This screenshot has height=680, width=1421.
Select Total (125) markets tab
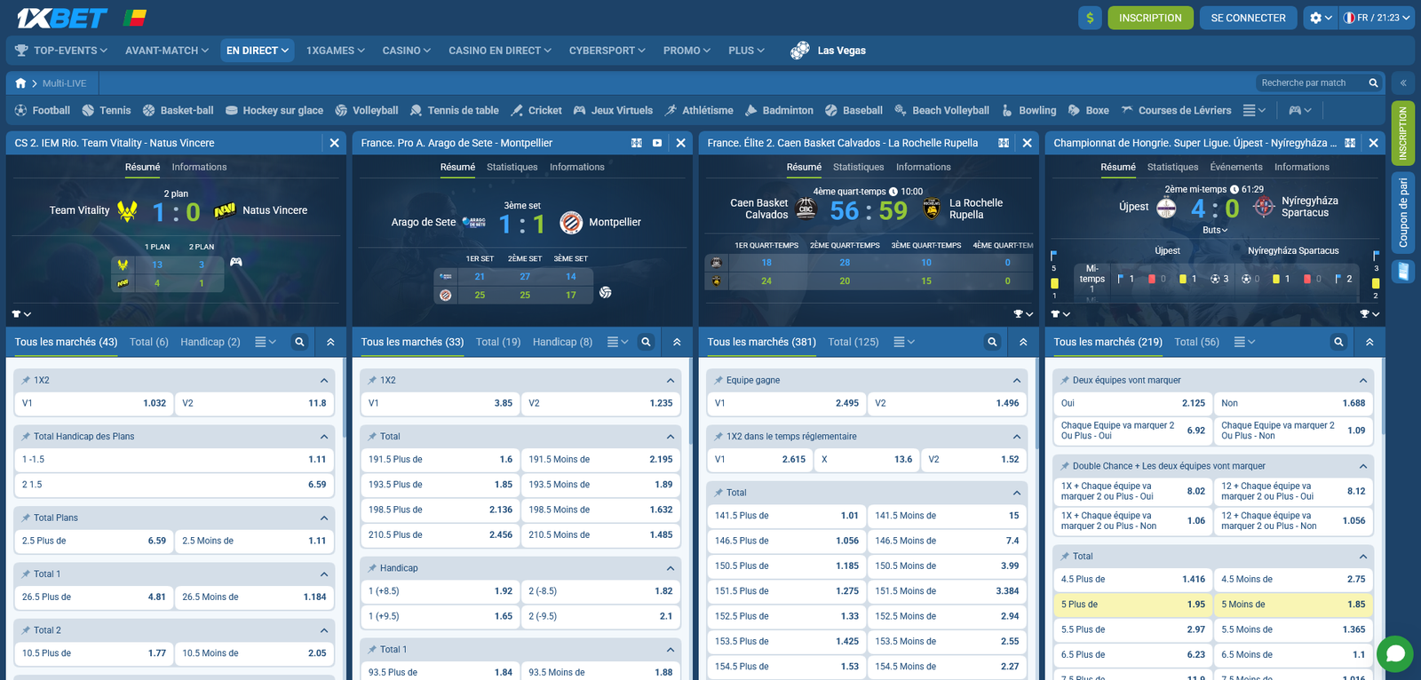click(x=853, y=342)
